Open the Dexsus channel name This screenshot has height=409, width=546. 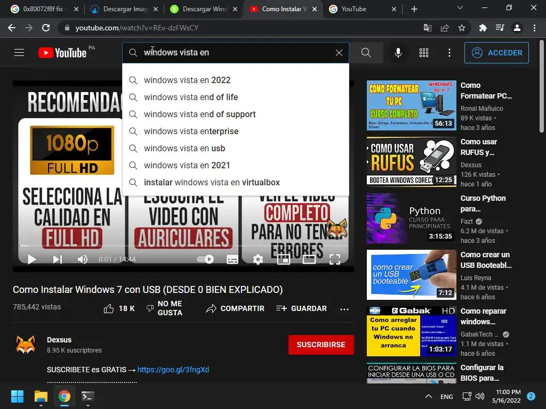[59, 340]
